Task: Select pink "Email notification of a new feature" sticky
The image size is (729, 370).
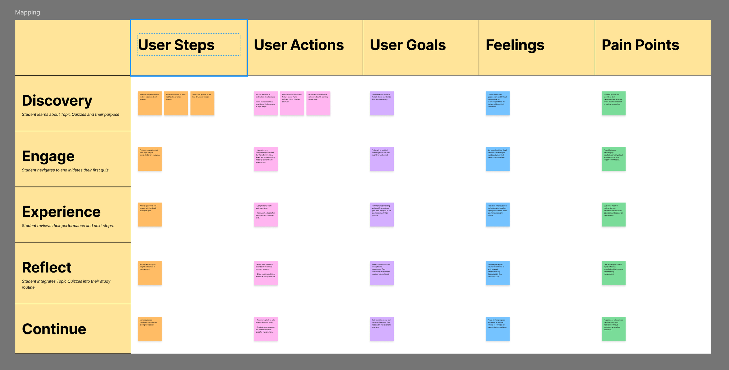Action: click(292, 103)
